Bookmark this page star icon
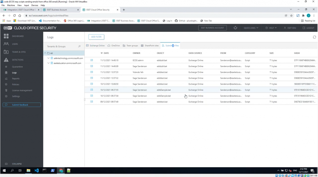The height and width of the screenshot is (177, 318). pyautogui.click(x=291, y=15)
